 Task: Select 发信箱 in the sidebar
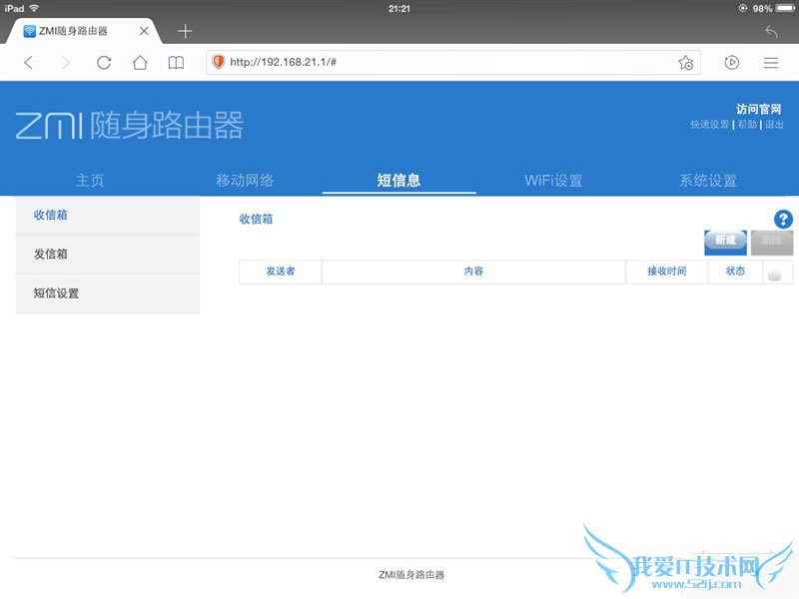51,255
